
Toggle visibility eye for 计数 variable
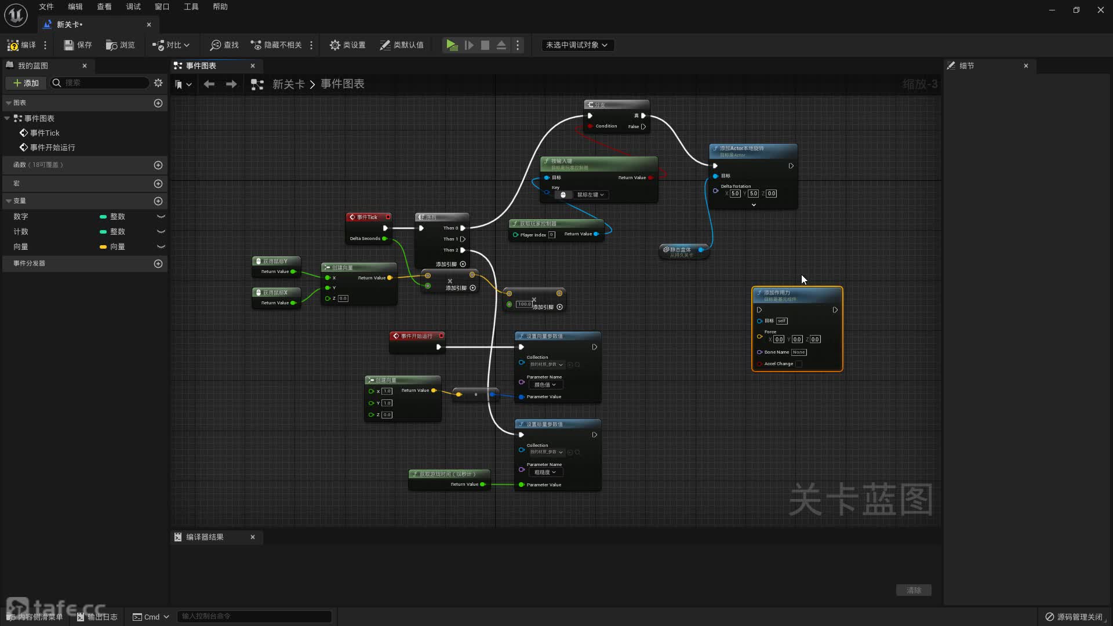[x=161, y=231]
